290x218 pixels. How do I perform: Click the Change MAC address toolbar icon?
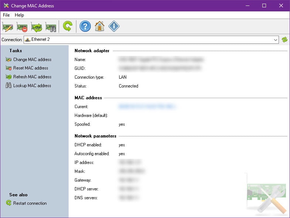tap(8, 27)
